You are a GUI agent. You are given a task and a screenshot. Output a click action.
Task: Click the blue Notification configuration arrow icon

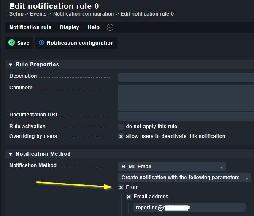click(x=41, y=43)
